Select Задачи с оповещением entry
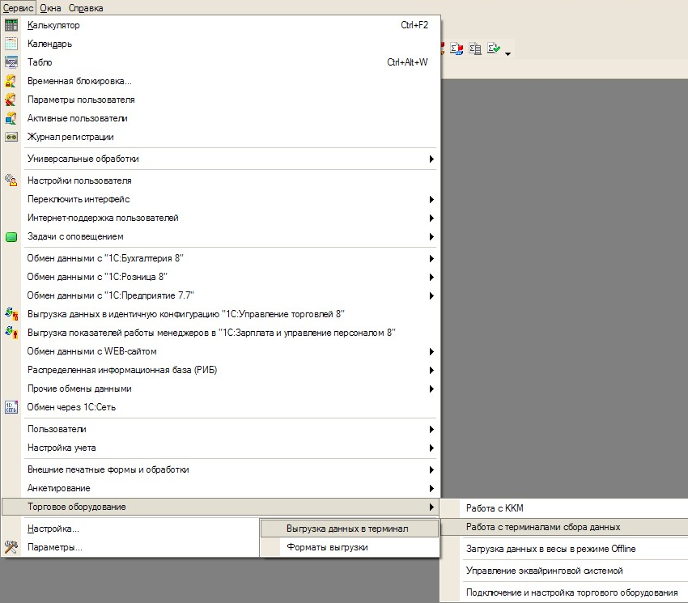The width and height of the screenshot is (688, 603). coord(220,236)
